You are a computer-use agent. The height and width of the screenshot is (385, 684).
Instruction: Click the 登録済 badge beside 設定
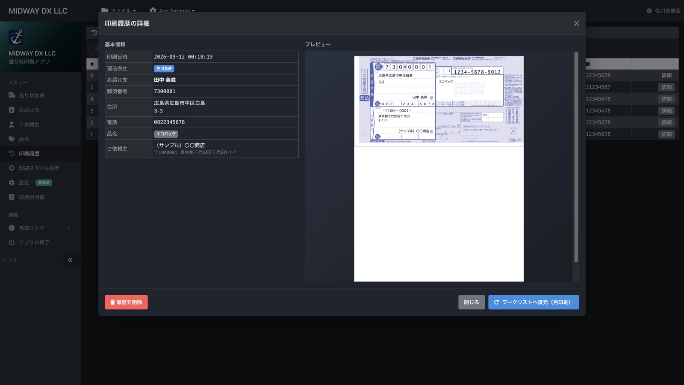click(44, 183)
